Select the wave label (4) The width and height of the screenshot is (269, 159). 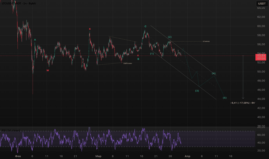pyautogui.click(x=214, y=73)
